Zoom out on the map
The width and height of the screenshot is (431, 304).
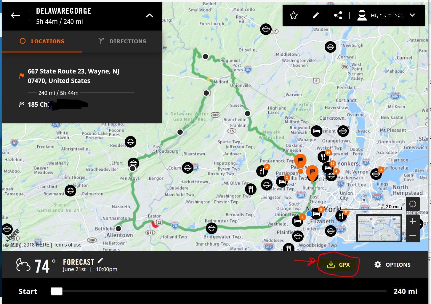click(413, 235)
